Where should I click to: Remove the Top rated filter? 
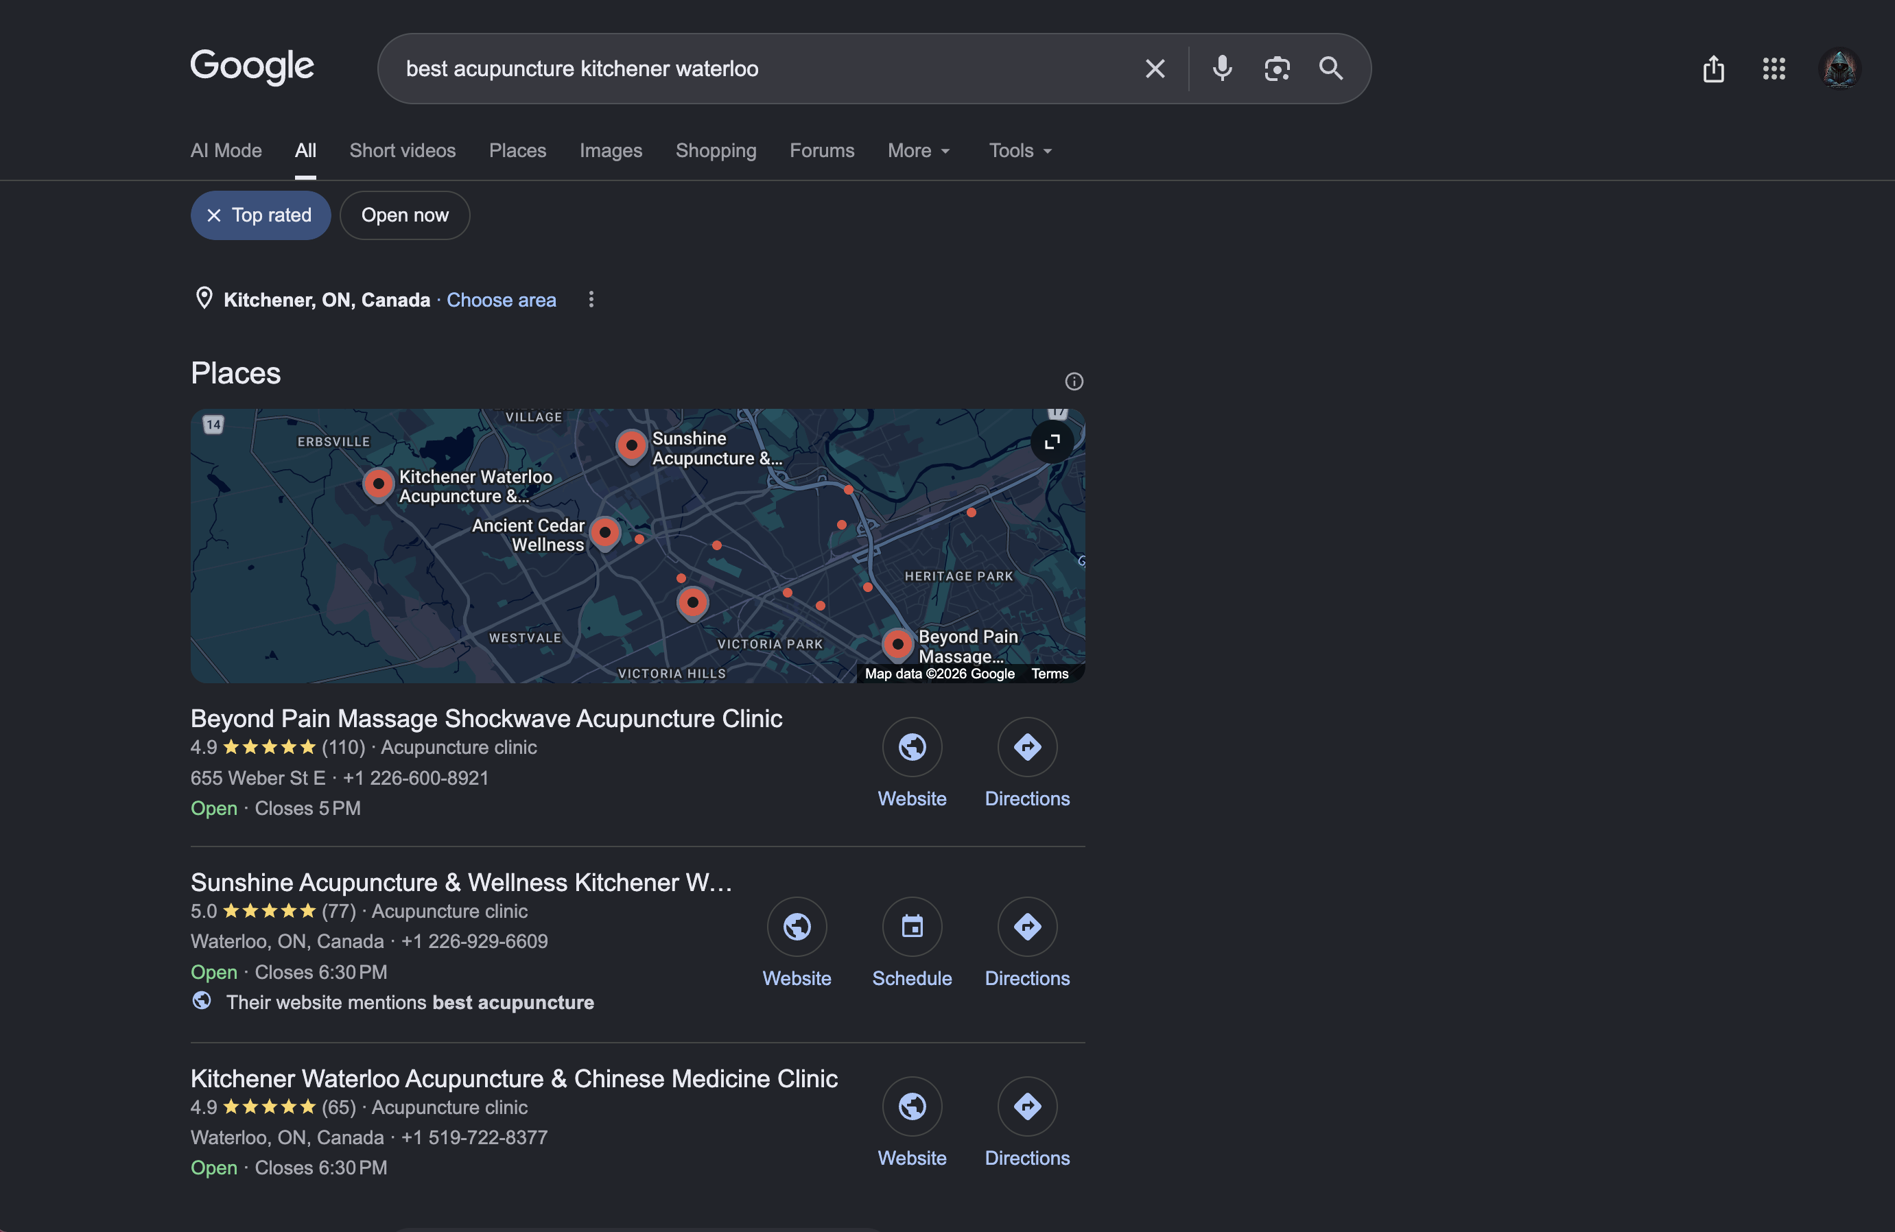260,215
